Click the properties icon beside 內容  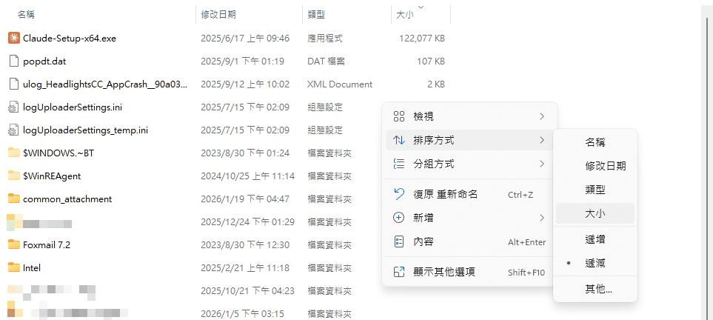[x=399, y=241]
